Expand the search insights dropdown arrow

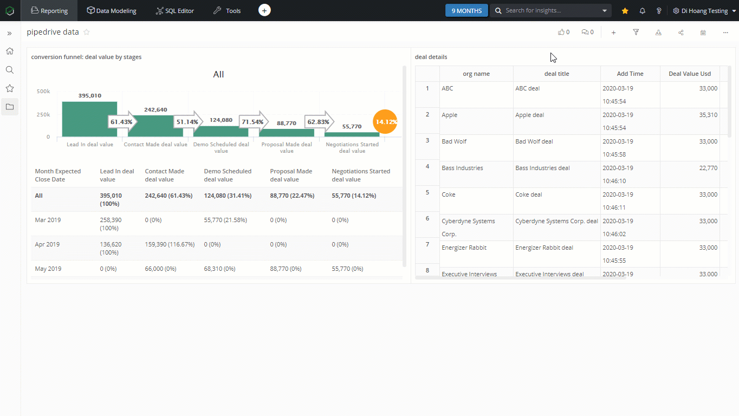coord(605,11)
